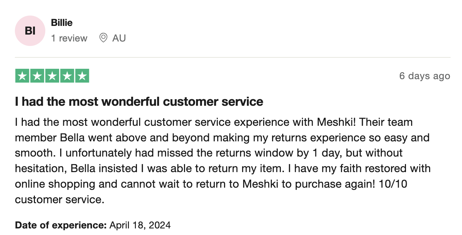Screen dimensions: 462x235
Task: Open the review title about wonderful customer service
Action: (x=139, y=102)
